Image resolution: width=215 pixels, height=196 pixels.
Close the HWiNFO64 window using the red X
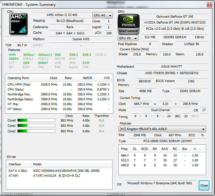click(209, 5)
